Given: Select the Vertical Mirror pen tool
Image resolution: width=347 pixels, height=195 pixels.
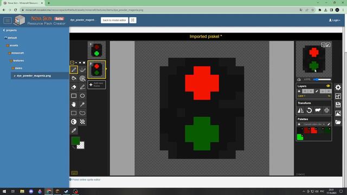Looking at the screenshot, I should tap(82, 70).
